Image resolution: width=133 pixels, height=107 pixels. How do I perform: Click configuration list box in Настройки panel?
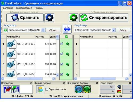[26, 89]
